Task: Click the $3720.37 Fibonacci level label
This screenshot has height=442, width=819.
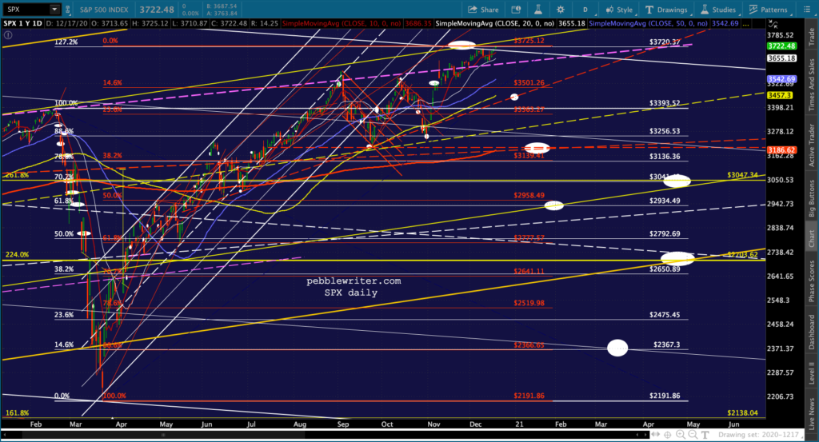Action: pos(665,42)
